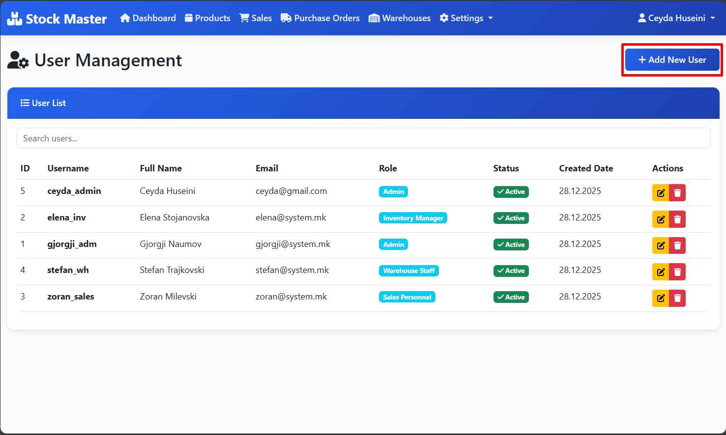The height and width of the screenshot is (435, 726).
Task: Open the Products menu item
Action: pos(207,18)
